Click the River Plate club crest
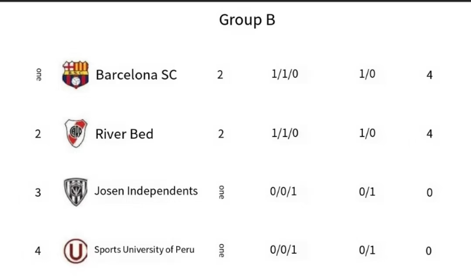This screenshot has width=471, height=276. tap(76, 133)
